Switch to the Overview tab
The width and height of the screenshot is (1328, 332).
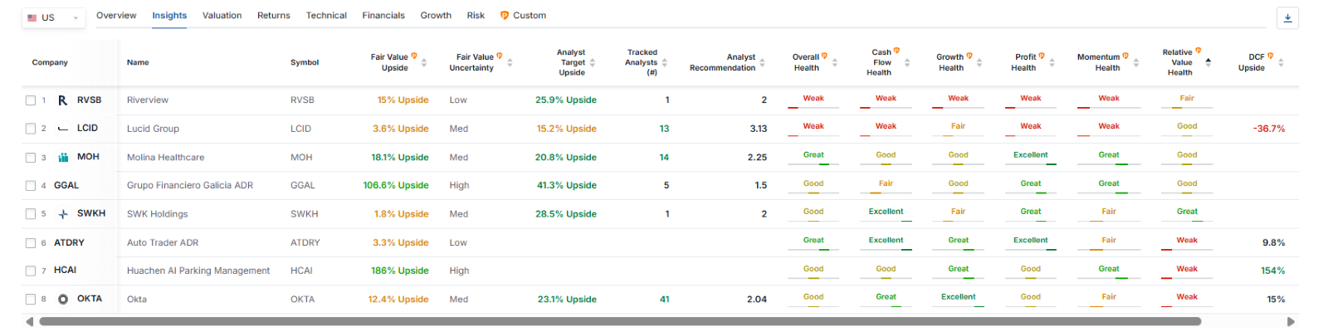click(116, 16)
